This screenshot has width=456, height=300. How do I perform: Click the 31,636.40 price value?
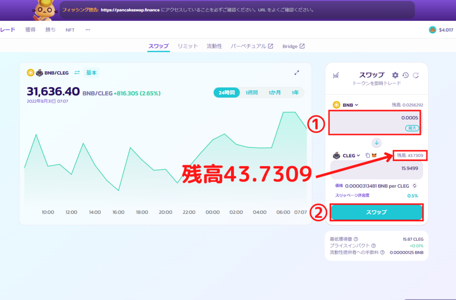click(53, 92)
